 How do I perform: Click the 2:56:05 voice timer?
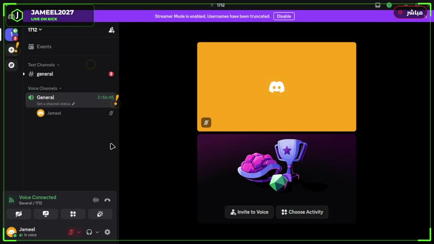pos(105,97)
